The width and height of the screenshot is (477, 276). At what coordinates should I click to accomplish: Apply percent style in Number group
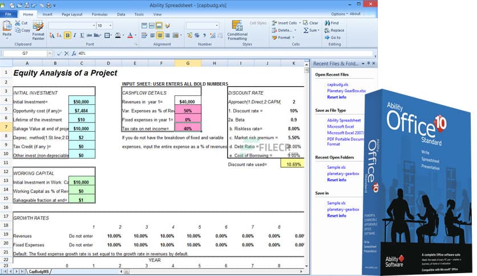coord(197,35)
